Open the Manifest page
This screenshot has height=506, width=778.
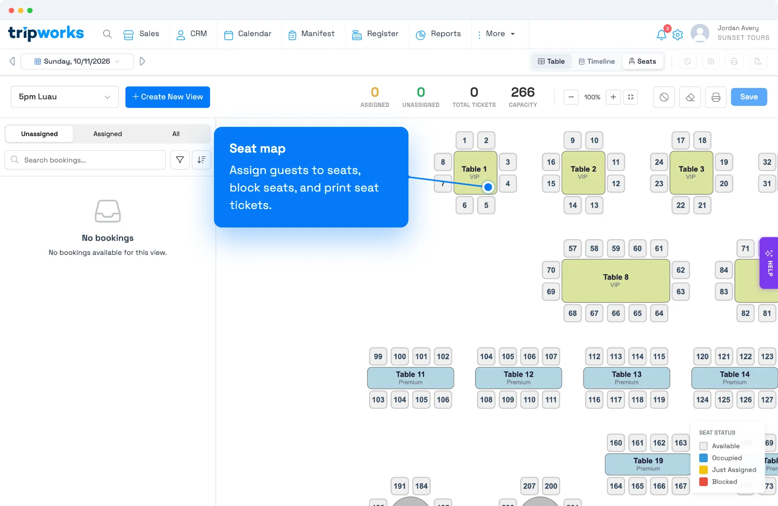point(311,34)
